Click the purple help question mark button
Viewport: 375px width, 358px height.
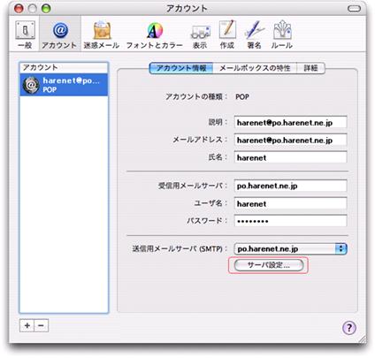[349, 327]
